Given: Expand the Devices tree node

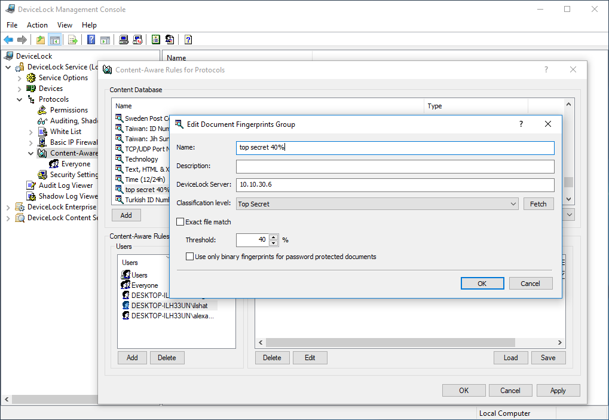Looking at the screenshot, I should [19, 89].
